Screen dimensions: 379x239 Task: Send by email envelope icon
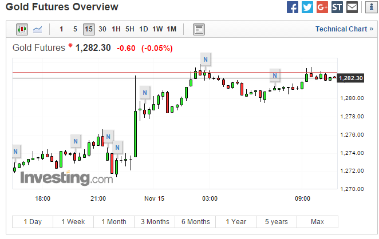(352, 7)
